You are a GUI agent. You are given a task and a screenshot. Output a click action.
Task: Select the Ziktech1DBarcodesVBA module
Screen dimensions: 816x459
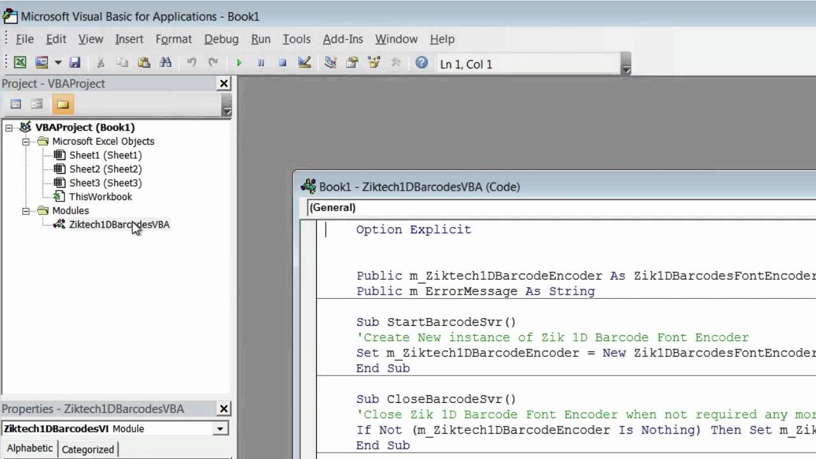119,224
